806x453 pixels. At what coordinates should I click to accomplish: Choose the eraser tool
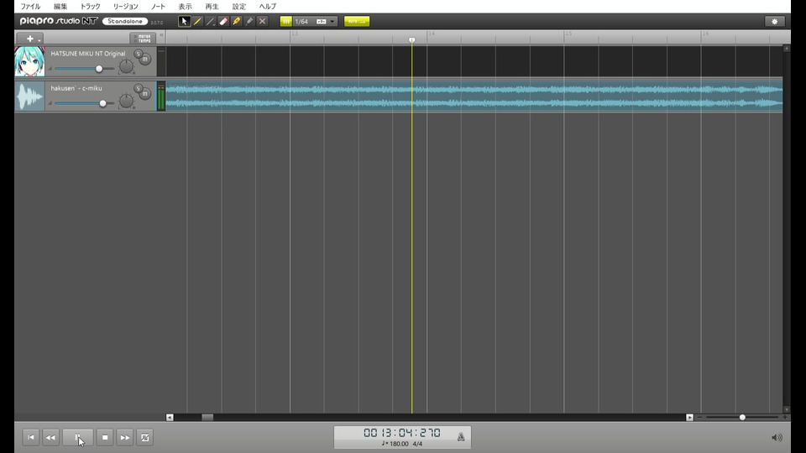click(x=223, y=22)
